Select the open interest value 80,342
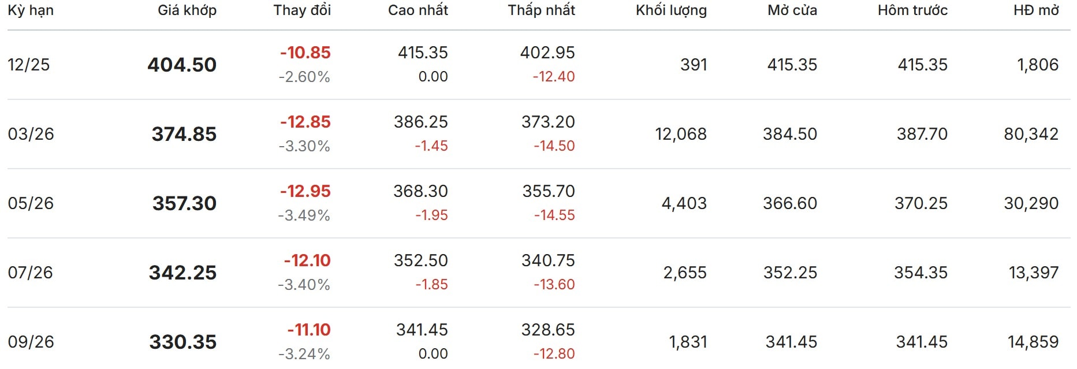 (1031, 134)
